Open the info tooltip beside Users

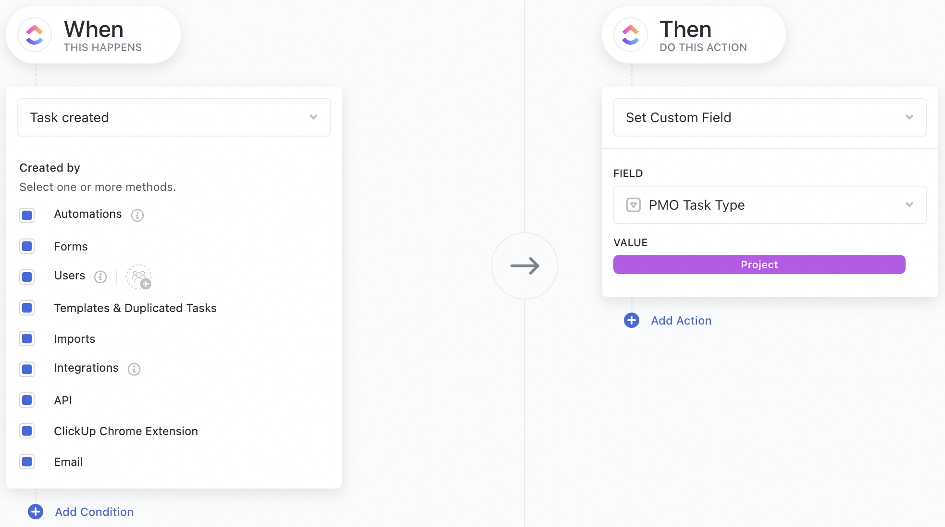(100, 277)
